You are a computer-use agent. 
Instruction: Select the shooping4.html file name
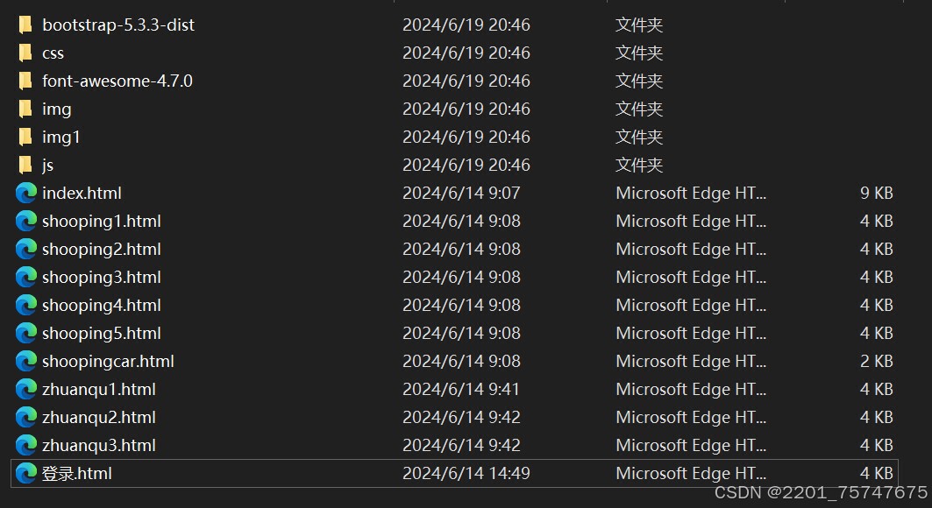click(101, 305)
